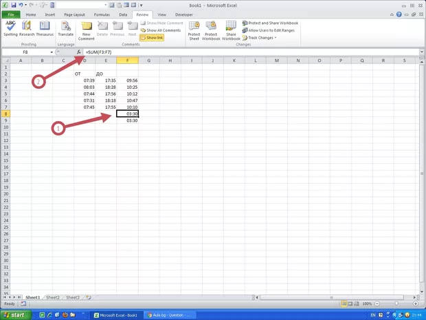The width and height of the screenshot is (426, 320).
Task: Minimize the ribbon with caret icon
Action: point(392,14)
